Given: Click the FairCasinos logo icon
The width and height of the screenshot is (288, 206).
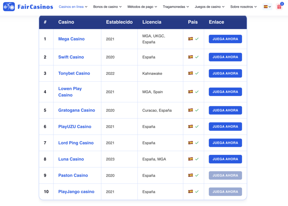Looking at the screenshot, I should [9, 7].
